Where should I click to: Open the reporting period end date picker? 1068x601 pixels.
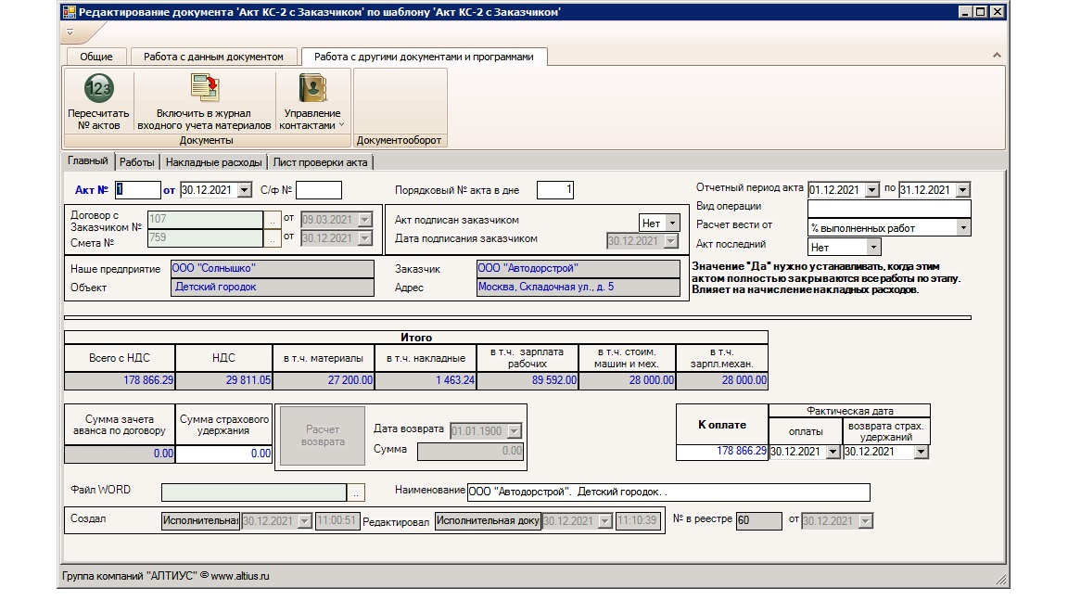tap(962, 189)
